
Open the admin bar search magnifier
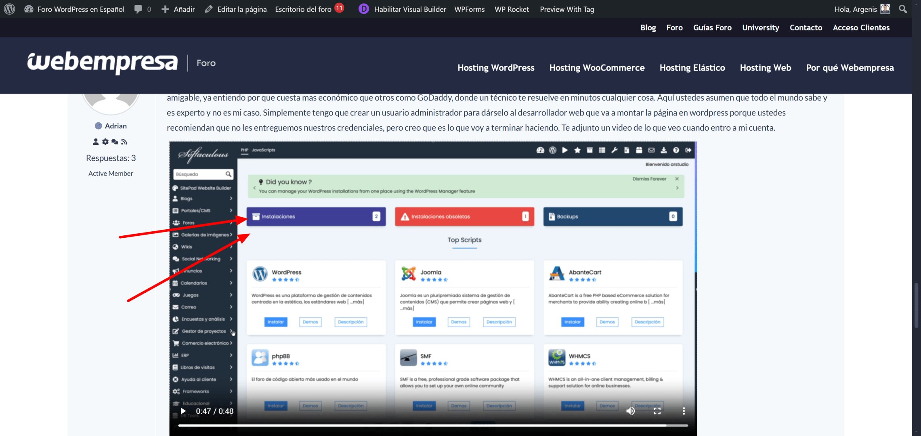click(903, 9)
